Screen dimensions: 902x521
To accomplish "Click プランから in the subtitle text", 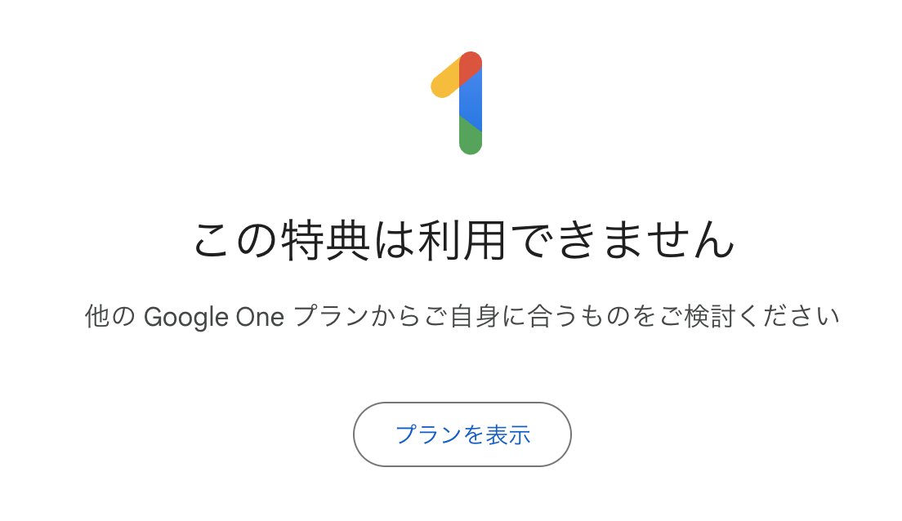I will point(351,316).
